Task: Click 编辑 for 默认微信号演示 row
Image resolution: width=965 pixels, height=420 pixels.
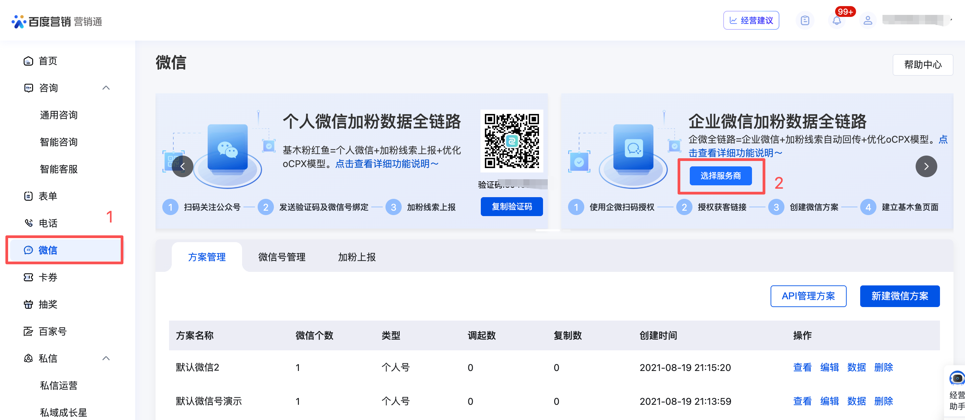Action: pos(829,401)
